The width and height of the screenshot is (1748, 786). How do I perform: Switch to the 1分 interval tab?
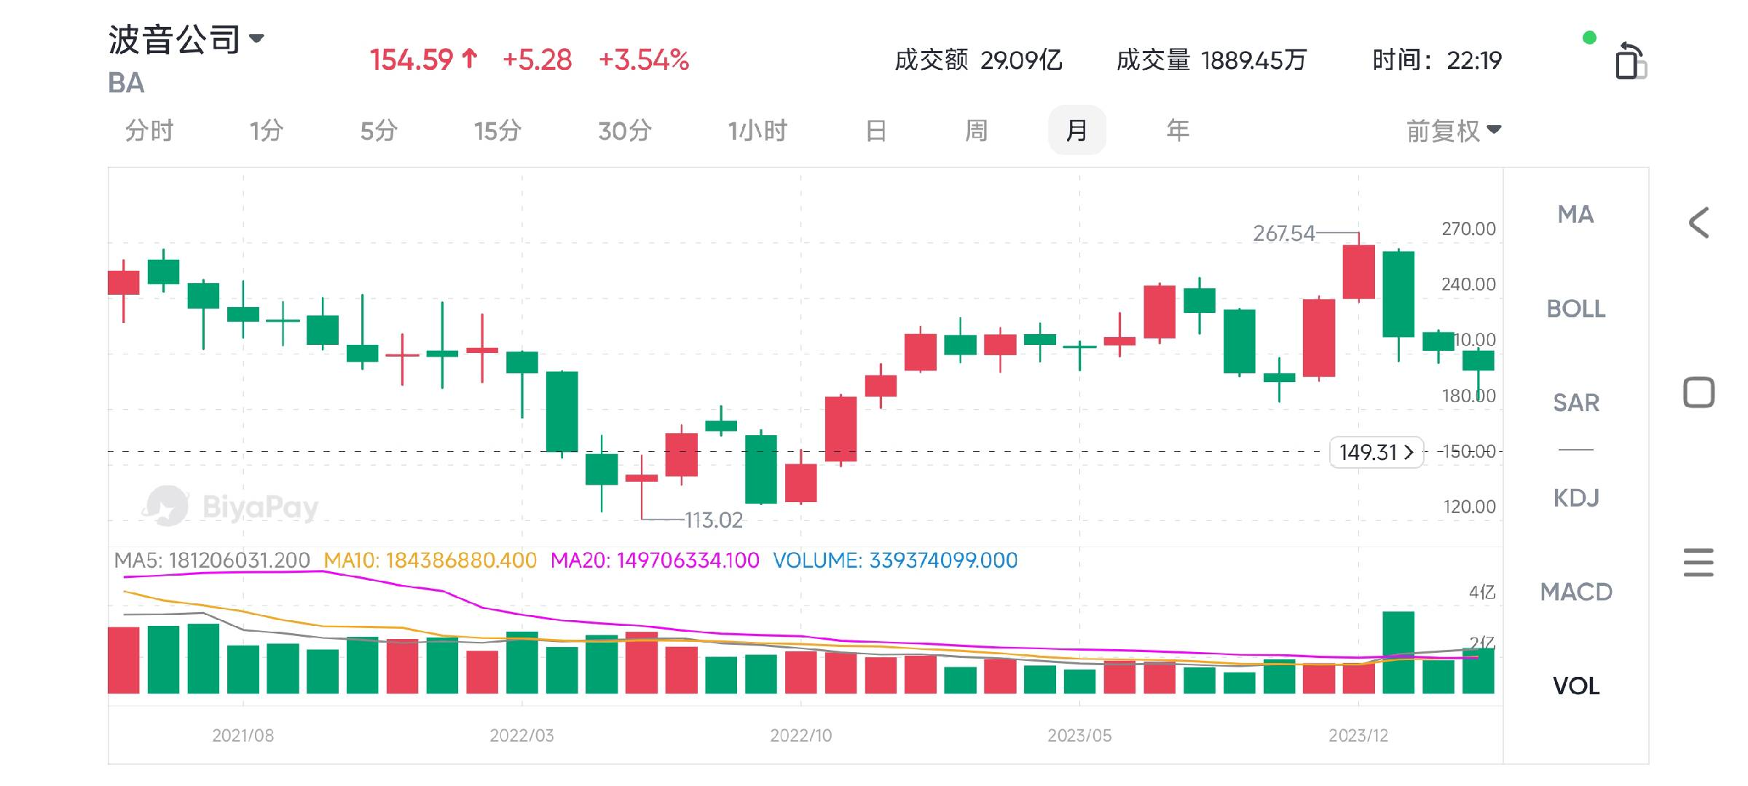click(x=266, y=131)
